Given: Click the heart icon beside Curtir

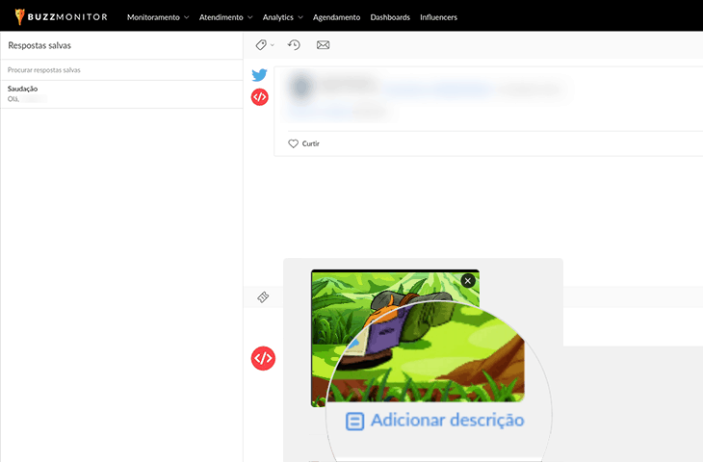Looking at the screenshot, I should (294, 143).
